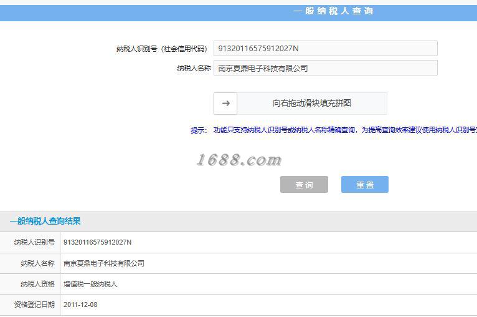Click the 纳税人名称 result row label
This screenshot has width=477, height=317.
[x=38, y=263]
